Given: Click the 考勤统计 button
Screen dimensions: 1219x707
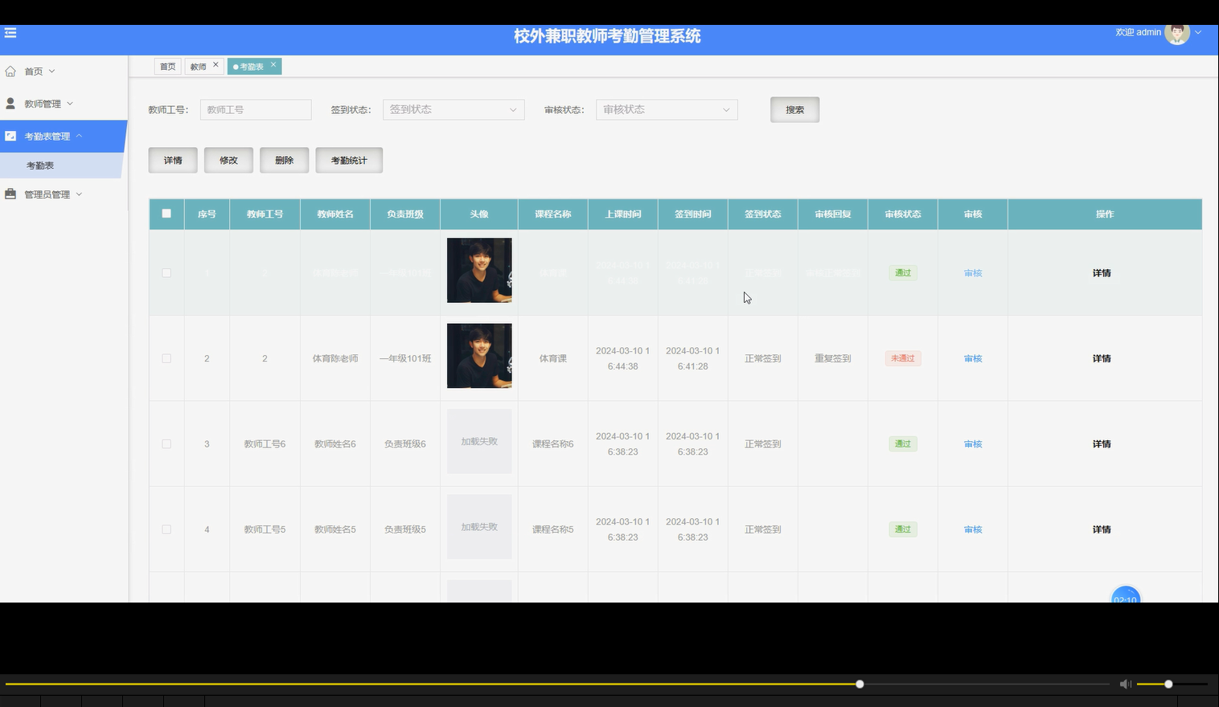Looking at the screenshot, I should pyautogui.click(x=349, y=161).
